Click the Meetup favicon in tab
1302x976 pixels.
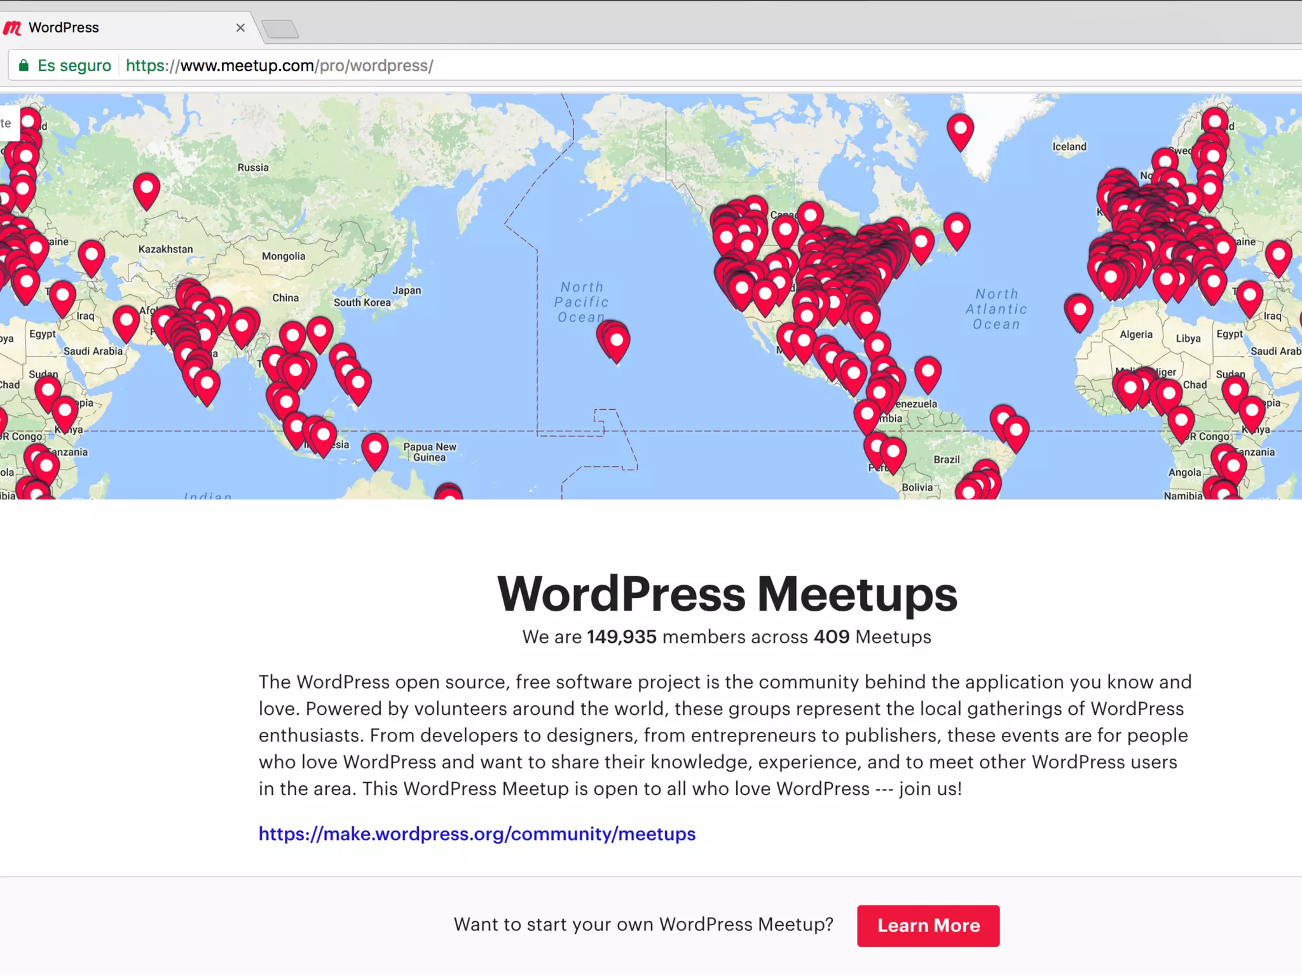coord(12,28)
